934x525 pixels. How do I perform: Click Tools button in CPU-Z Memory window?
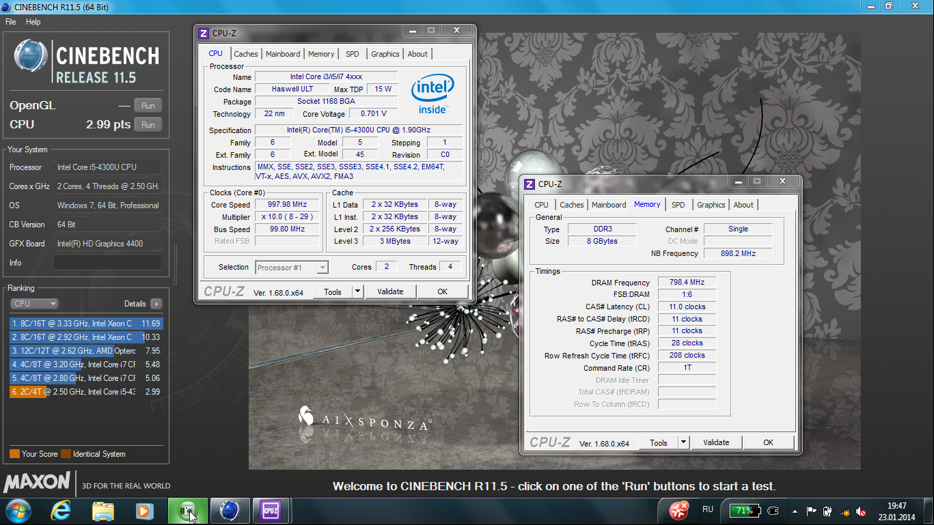click(x=659, y=442)
